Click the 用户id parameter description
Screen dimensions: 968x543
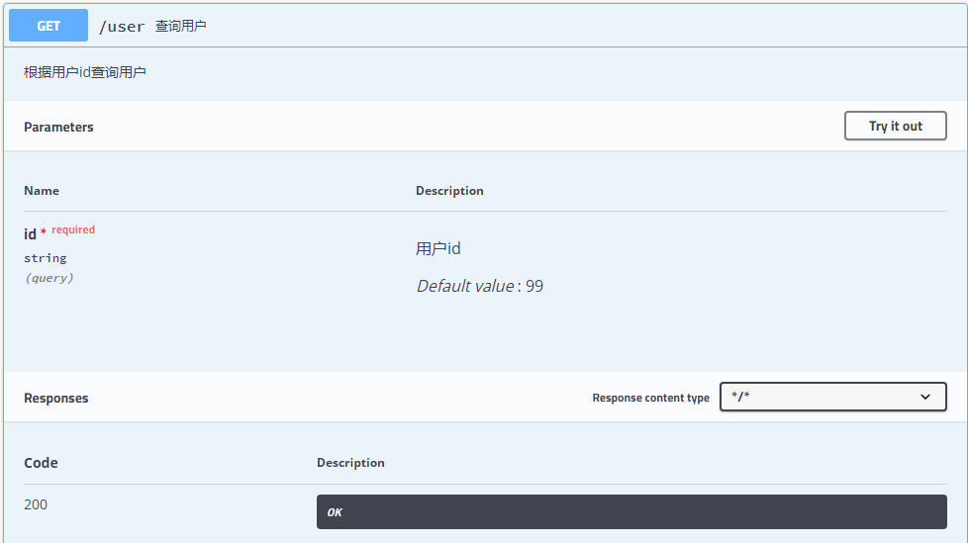438,249
